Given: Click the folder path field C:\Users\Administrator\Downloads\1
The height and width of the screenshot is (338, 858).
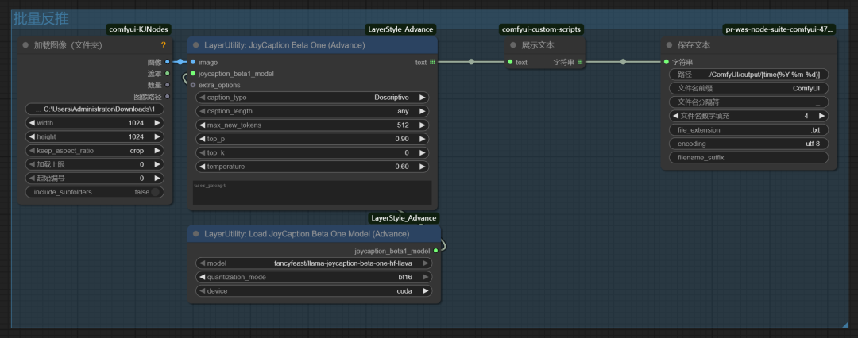Looking at the screenshot, I should (95, 109).
